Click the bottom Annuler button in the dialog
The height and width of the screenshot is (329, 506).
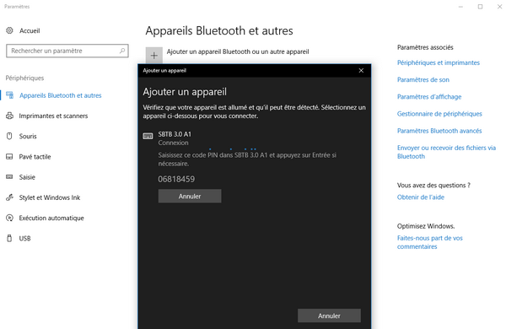point(329,316)
